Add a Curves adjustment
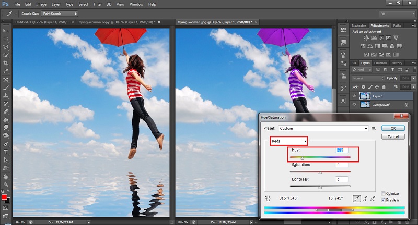The width and height of the screenshot is (418, 225). coord(381,38)
